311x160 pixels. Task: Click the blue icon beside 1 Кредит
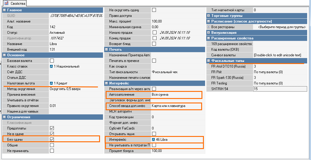[51, 83]
